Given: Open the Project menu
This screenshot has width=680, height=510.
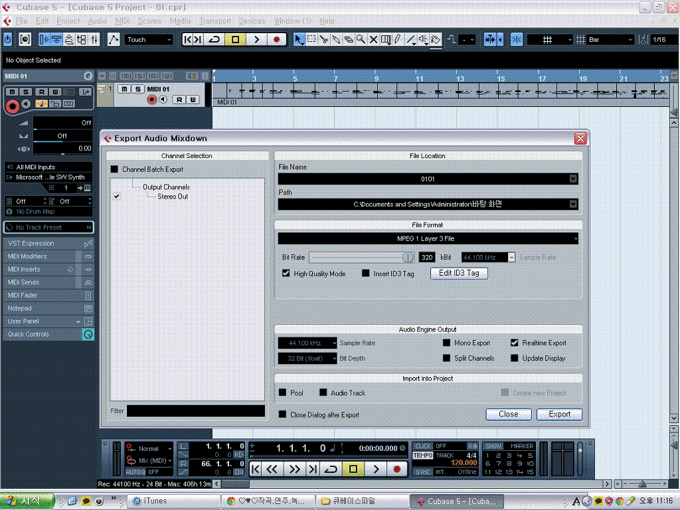Looking at the screenshot, I should coord(68,21).
